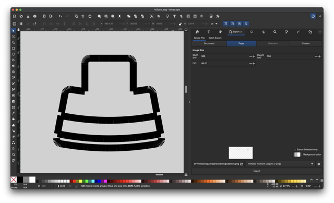Open the px units dropdown
This screenshot has width=334, height=203.
pyautogui.click(x=214, y=24)
